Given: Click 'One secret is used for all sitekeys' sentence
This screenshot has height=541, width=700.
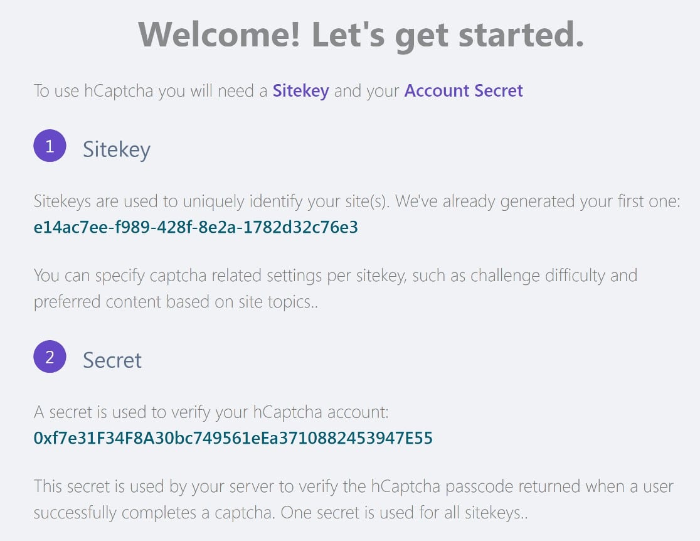Looking at the screenshot, I should 404,512.
